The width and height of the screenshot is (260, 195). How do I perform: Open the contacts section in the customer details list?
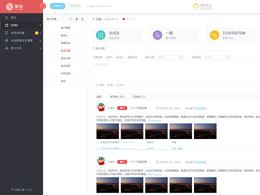coord(64,35)
